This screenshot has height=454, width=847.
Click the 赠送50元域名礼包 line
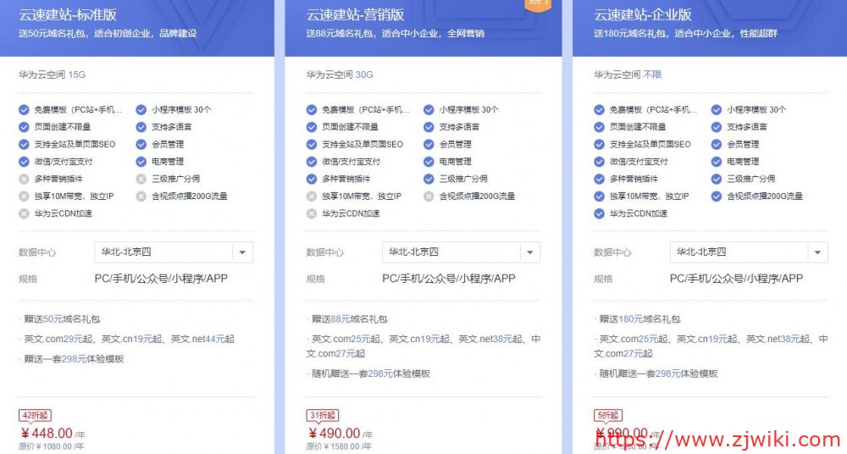[62, 318]
